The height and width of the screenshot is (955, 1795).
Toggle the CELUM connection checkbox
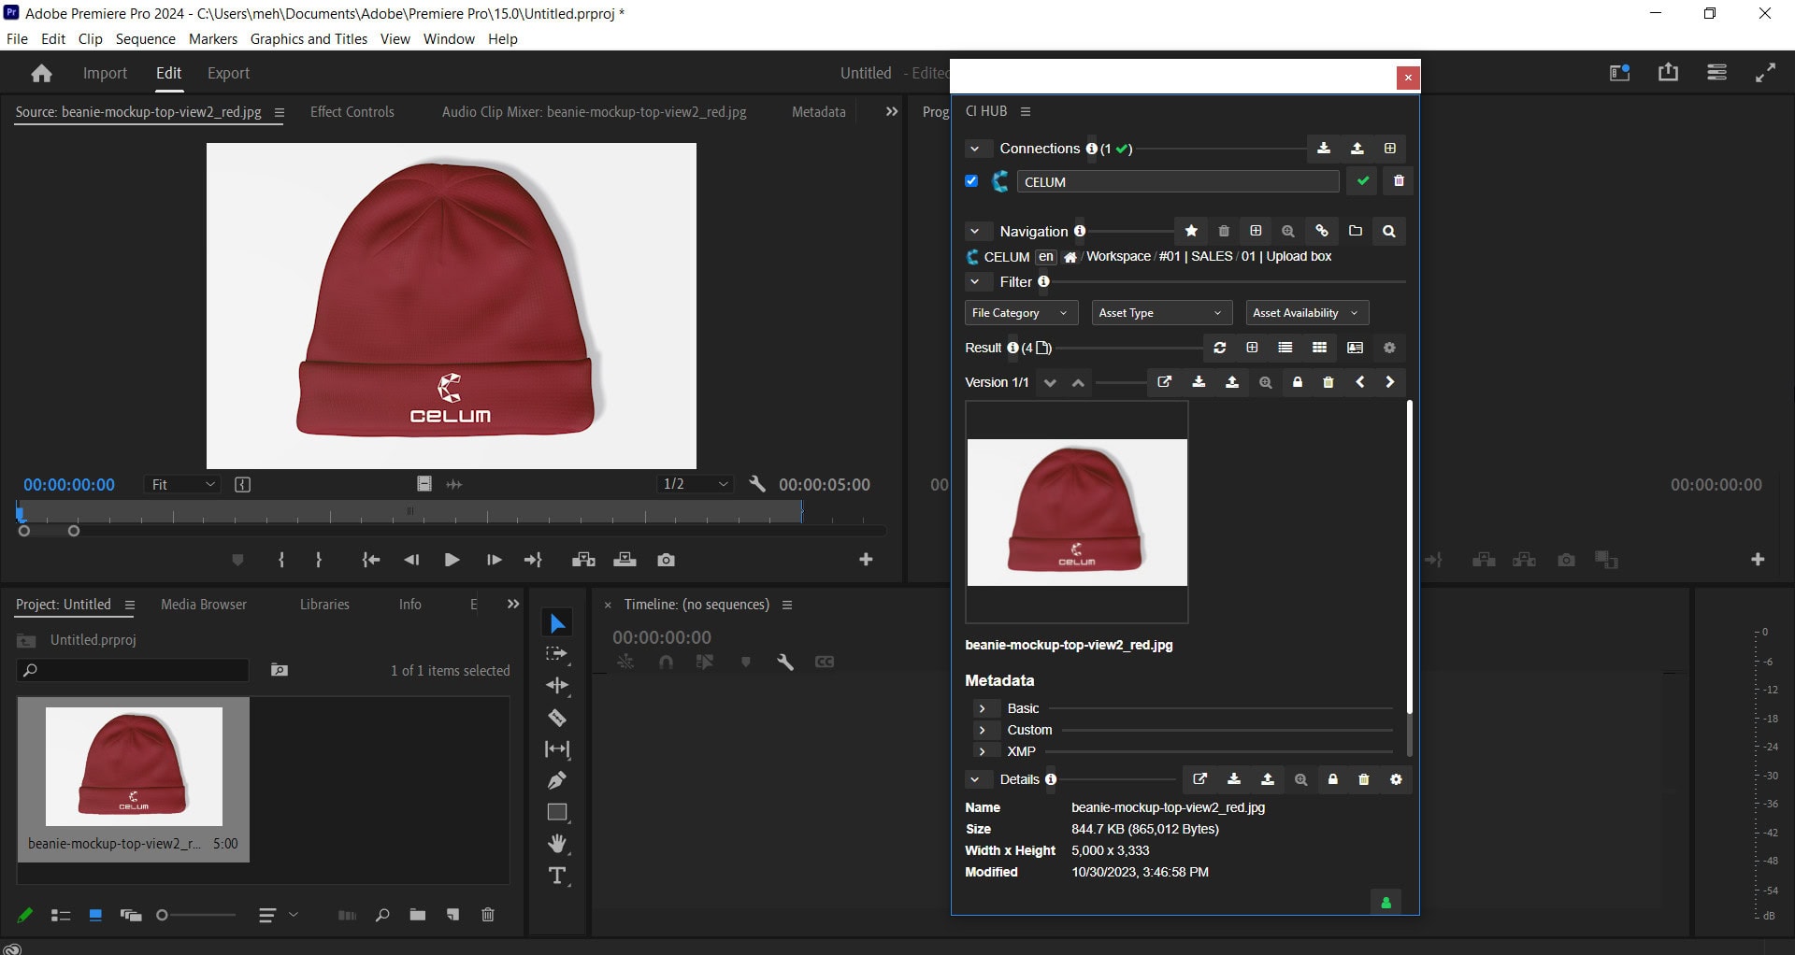click(x=971, y=181)
